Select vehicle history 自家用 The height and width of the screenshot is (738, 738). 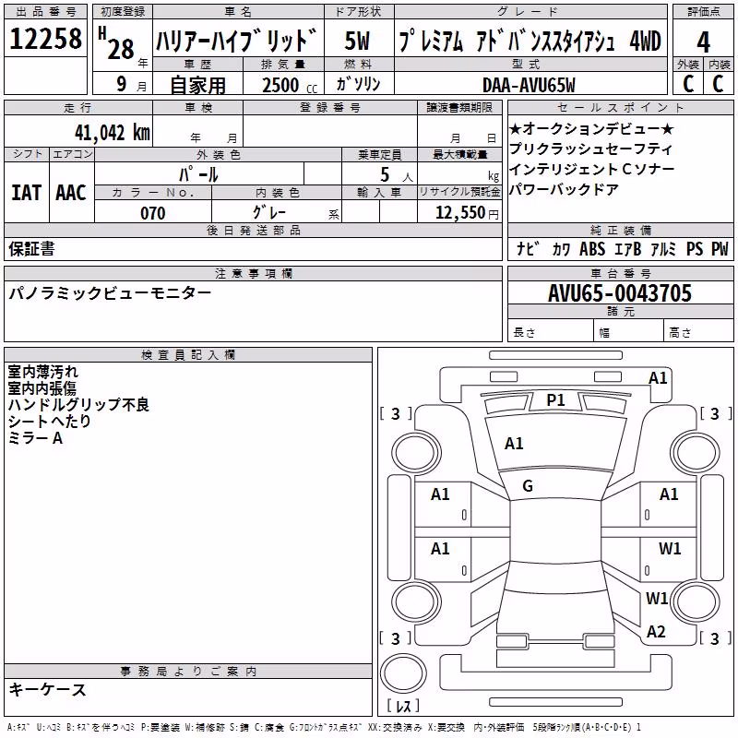coord(197,85)
